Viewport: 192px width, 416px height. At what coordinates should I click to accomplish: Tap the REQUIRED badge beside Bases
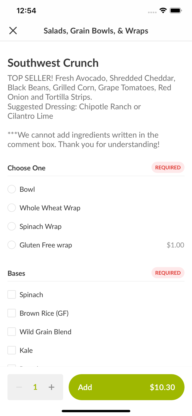168,273
